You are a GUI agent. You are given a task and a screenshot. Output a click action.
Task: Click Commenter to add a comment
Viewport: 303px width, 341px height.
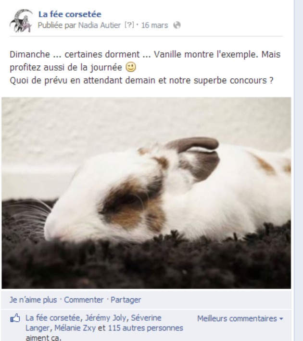tap(84, 300)
